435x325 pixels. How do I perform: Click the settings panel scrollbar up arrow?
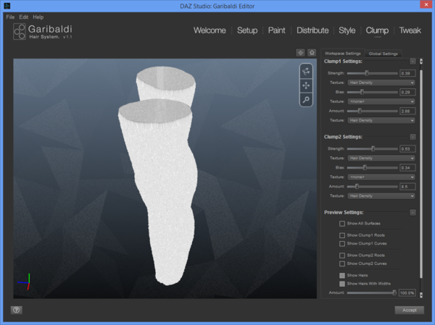pos(421,62)
